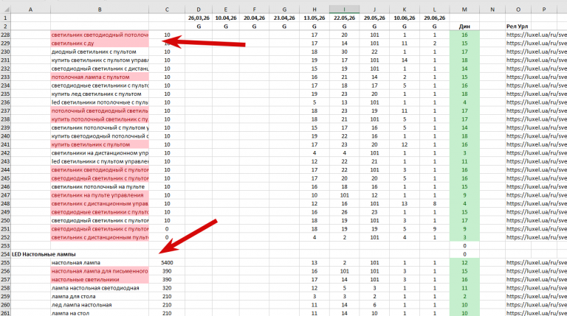Image resolution: width=567 pixels, height=316 pixels.
Task: Click cell 'купить лед светильник с пультом'
Action: click(x=100, y=94)
